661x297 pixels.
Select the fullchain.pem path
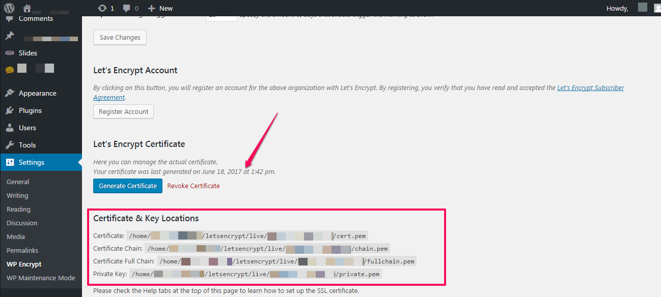click(287, 261)
